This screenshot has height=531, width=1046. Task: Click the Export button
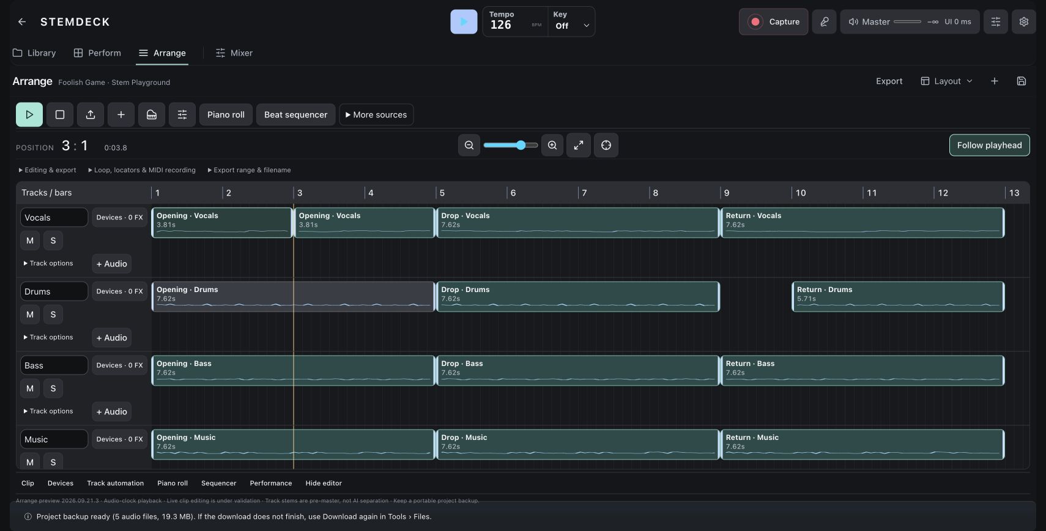pyautogui.click(x=889, y=81)
